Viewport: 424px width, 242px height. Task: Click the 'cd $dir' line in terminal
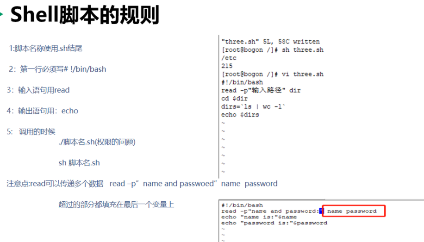pyautogui.click(x=234, y=99)
